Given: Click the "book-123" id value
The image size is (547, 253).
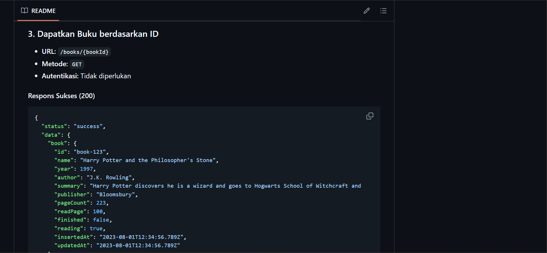Looking at the screenshot, I should coord(90,152).
